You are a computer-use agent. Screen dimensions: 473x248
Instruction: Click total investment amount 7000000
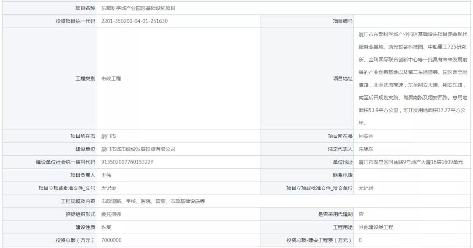coord(111,241)
